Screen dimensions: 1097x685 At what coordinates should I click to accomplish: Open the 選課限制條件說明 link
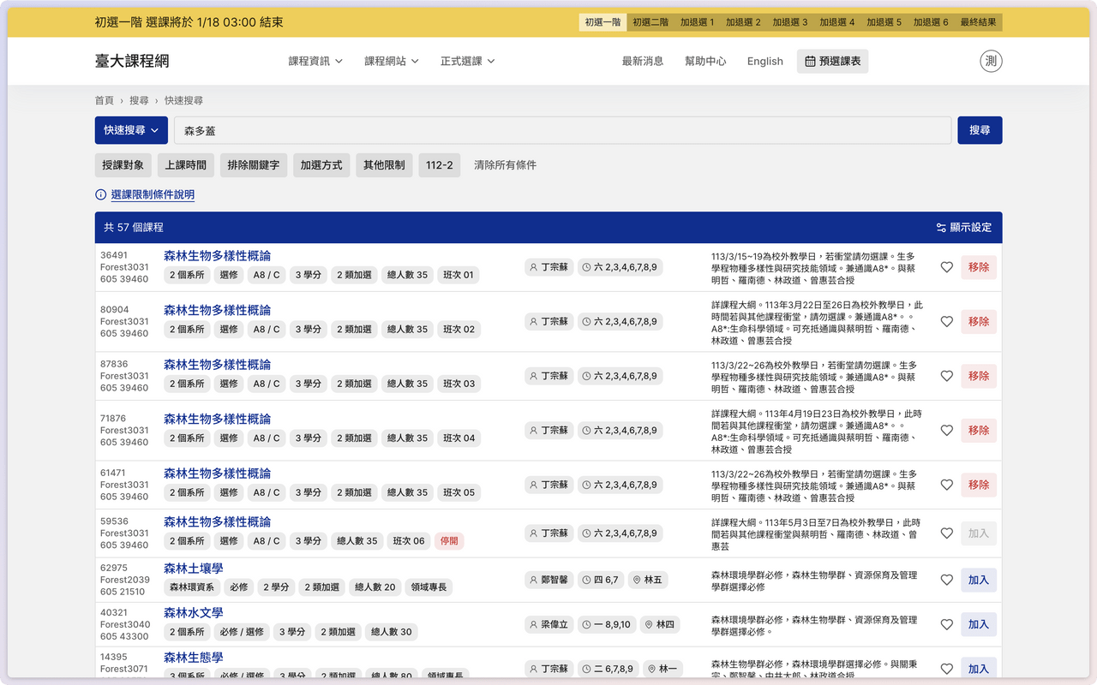click(x=153, y=195)
